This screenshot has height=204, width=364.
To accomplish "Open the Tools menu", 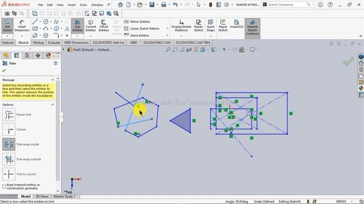I will pos(83,5).
